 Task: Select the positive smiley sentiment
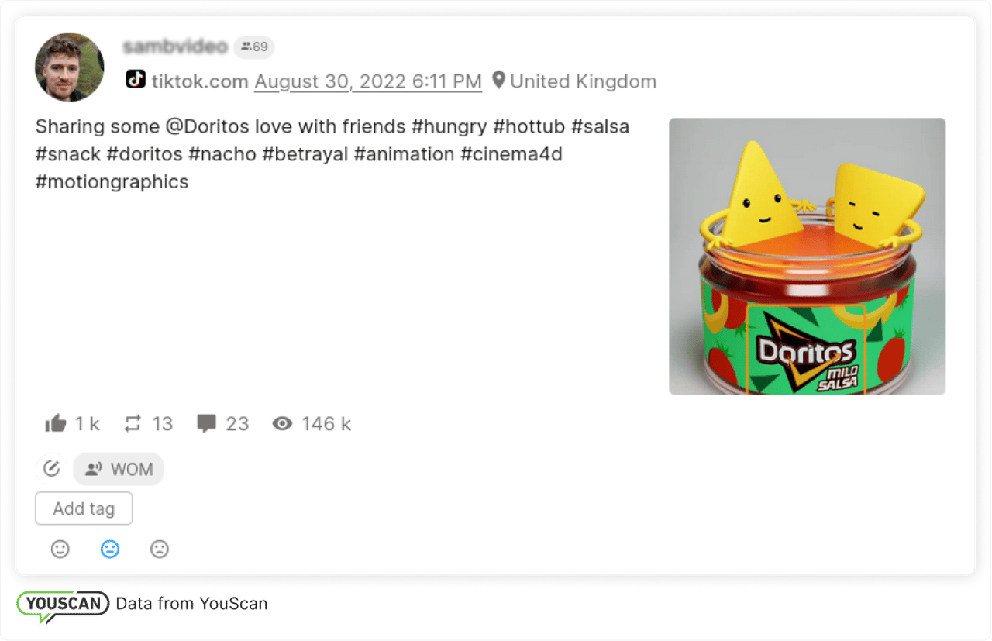point(60,549)
